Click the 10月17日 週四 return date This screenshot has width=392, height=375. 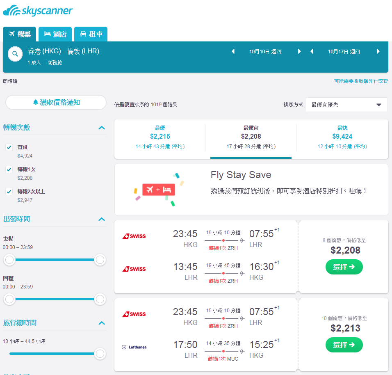click(x=344, y=52)
